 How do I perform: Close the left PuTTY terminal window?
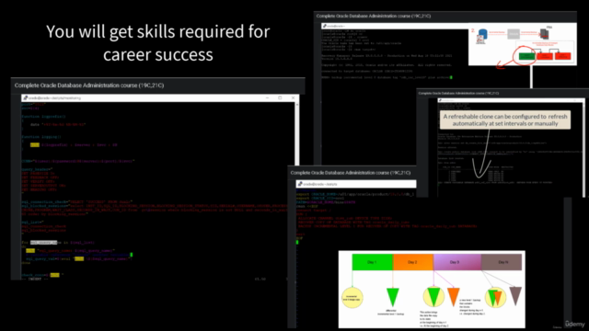tap(293, 98)
